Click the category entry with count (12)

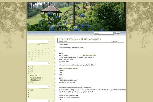pyautogui.click(x=31, y=67)
